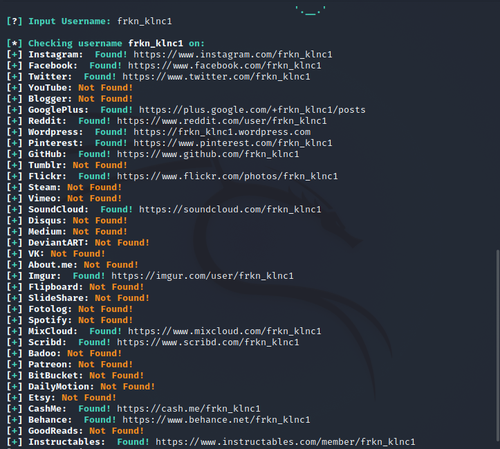Click the GooglePlus posts link
Image resolution: width=500 pixels, height=449 pixels.
pyautogui.click(x=252, y=110)
